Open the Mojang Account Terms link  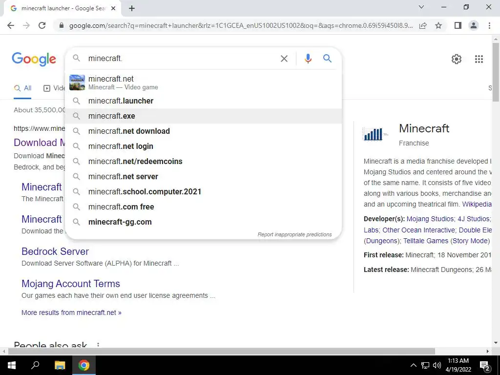click(70, 284)
